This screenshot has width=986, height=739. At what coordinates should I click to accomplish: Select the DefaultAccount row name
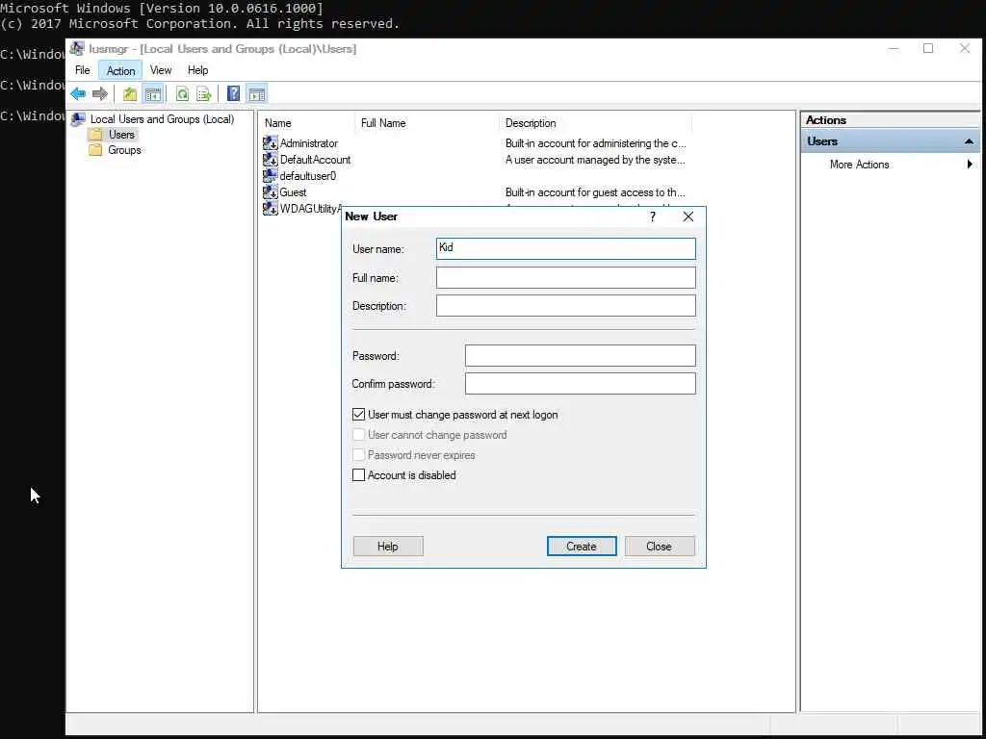315,160
